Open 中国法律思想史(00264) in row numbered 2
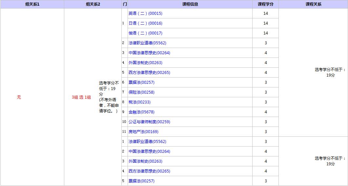Screen dimensions: 348x186 coord(149,151)
